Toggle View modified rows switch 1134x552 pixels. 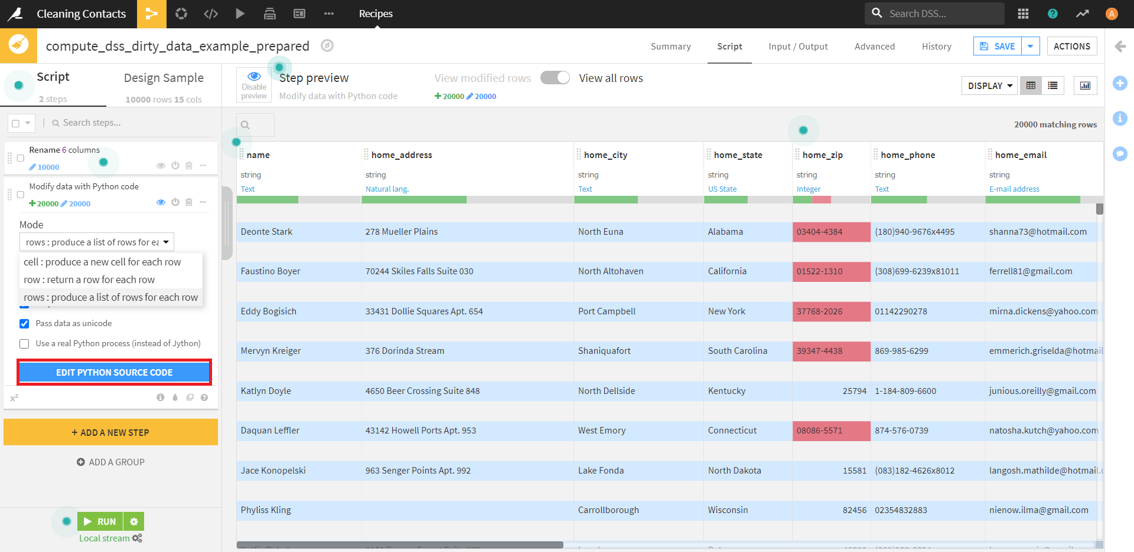point(555,78)
